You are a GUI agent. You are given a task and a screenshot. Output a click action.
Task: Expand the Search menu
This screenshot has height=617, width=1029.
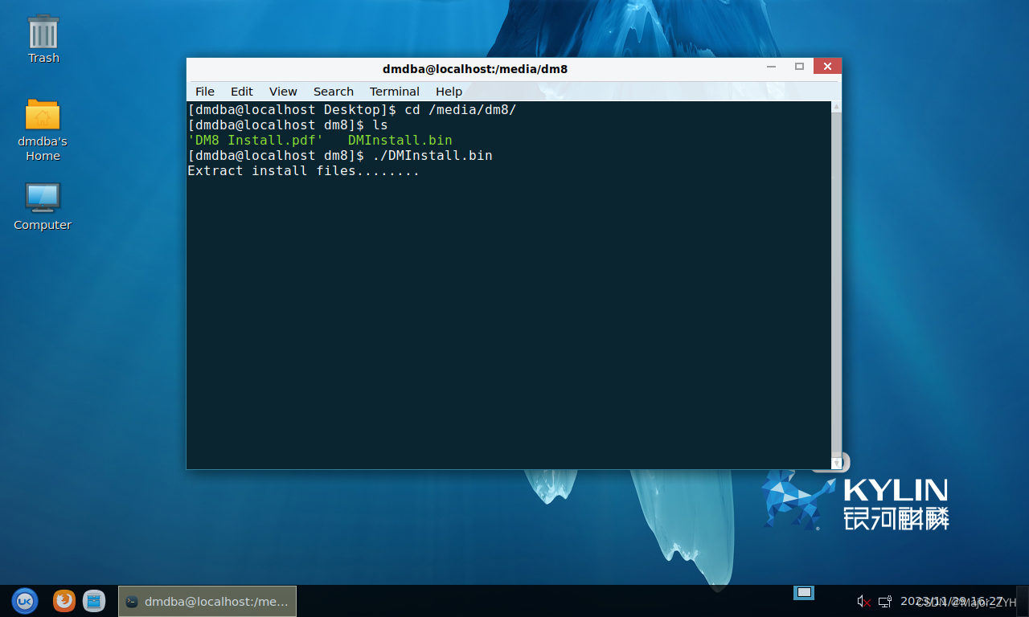pyautogui.click(x=333, y=92)
